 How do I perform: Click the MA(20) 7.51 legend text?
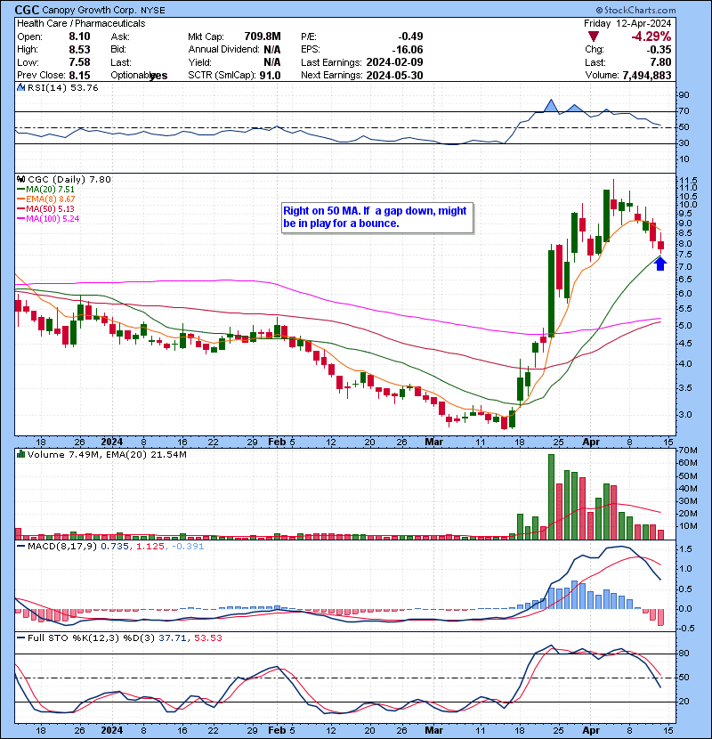point(50,190)
